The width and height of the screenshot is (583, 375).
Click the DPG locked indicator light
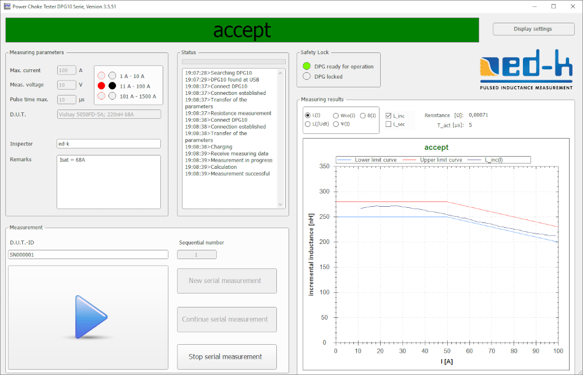point(307,76)
